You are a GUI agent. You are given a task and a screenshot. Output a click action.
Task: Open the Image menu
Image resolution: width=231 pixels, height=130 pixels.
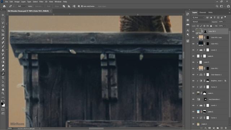click(x=17, y=1)
